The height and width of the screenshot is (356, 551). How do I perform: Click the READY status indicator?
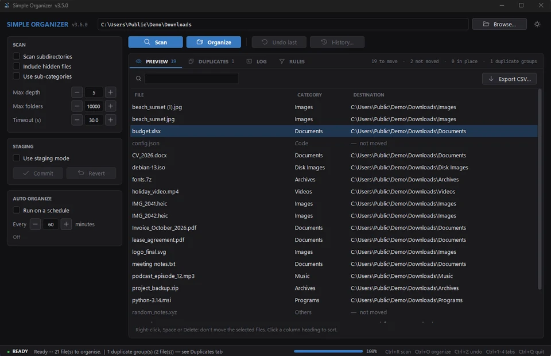tap(18, 351)
